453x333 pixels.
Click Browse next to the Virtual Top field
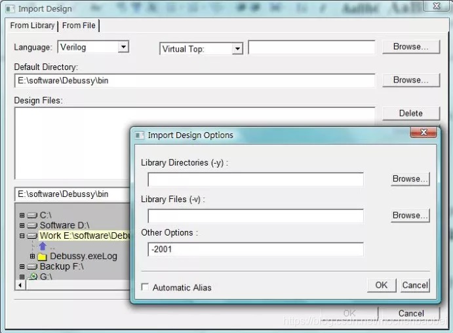pyautogui.click(x=410, y=46)
